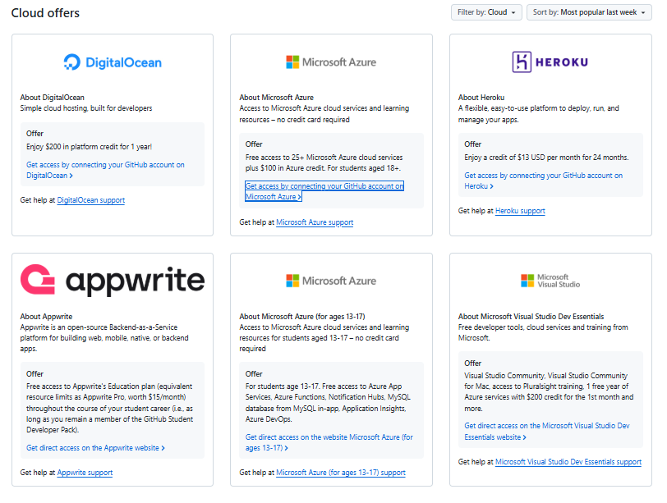The image size is (667, 503).
Task: Get access by connecting GitHub on DigitalOcean
Action: (x=105, y=170)
